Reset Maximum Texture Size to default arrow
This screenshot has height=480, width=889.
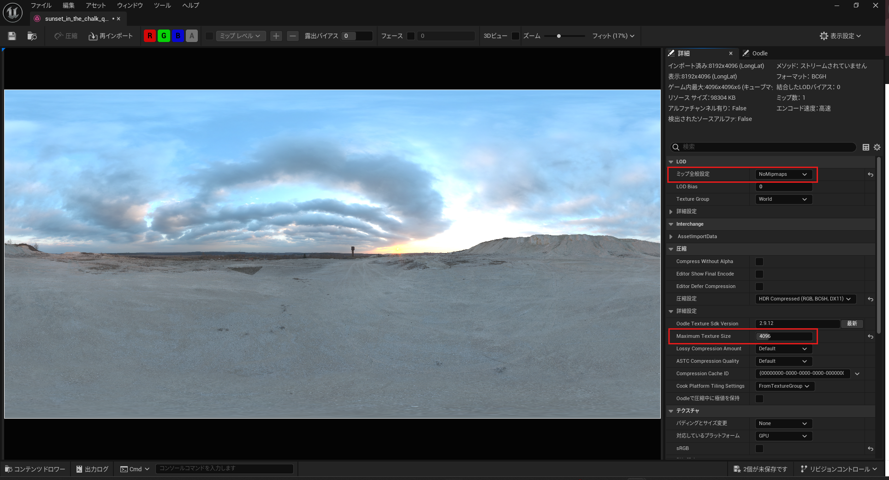pyautogui.click(x=870, y=336)
